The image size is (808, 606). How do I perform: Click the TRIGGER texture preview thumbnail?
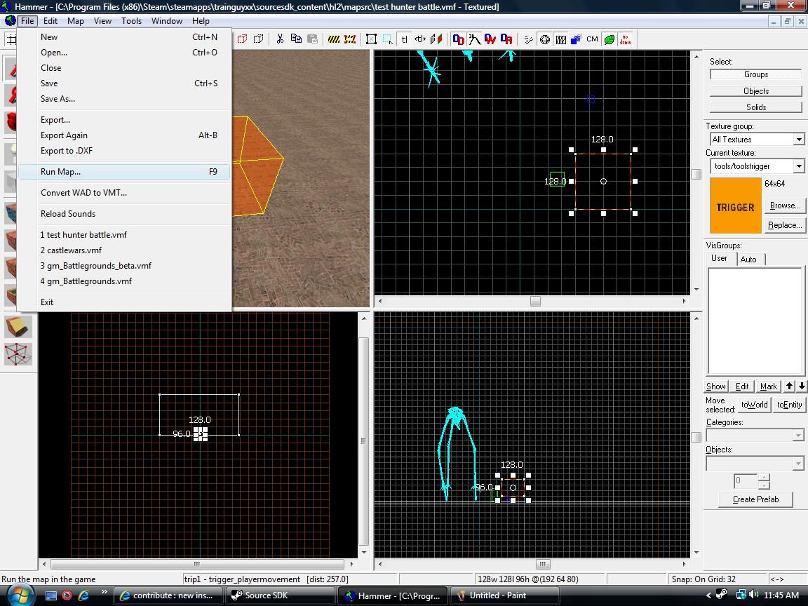(735, 206)
